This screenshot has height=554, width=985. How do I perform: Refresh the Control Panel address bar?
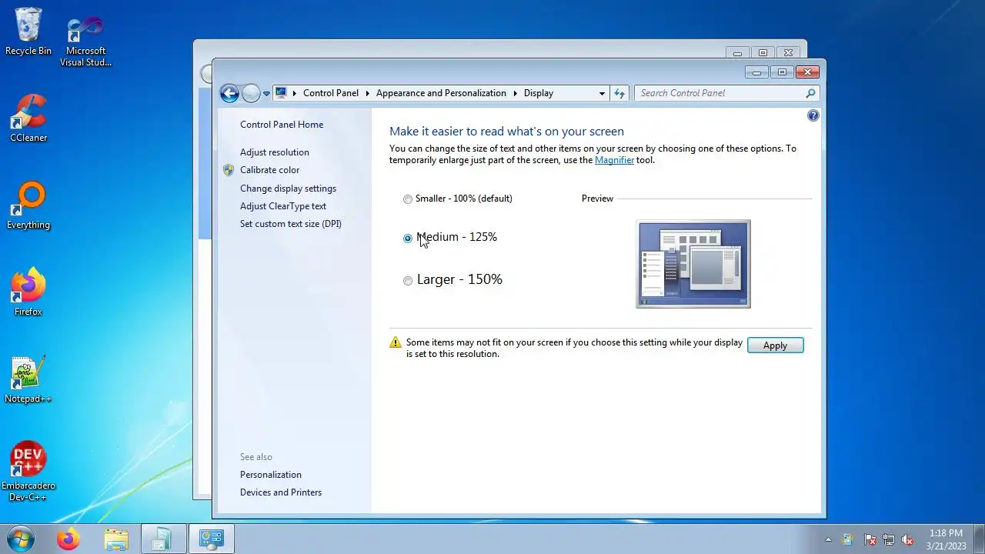coord(619,93)
